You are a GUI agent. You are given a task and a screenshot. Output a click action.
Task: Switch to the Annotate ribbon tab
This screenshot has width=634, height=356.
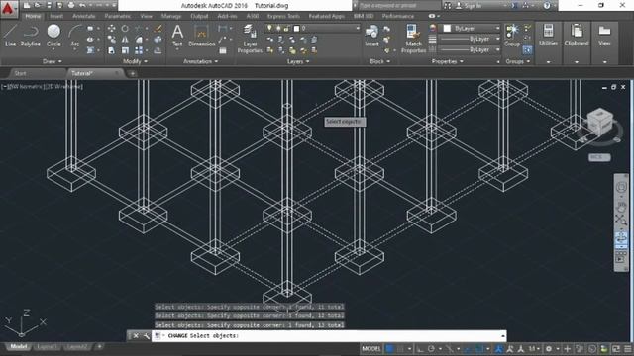[x=83, y=16]
